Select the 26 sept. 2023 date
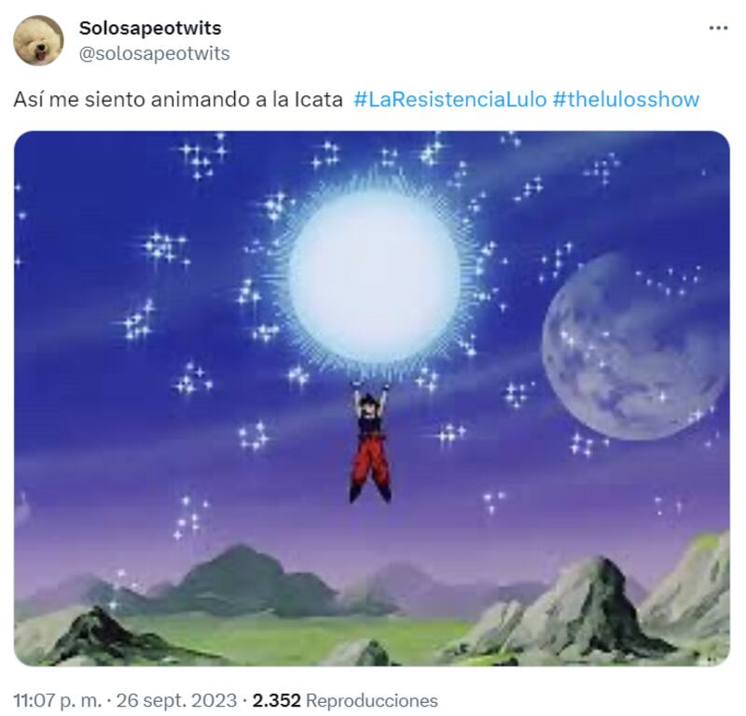The width and height of the screenshot is (746, 716). [176, 700]
